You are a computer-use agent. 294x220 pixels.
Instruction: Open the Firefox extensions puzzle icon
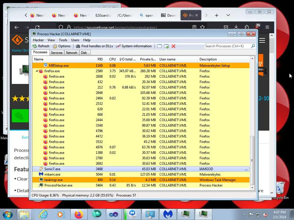tap(247, 27)
